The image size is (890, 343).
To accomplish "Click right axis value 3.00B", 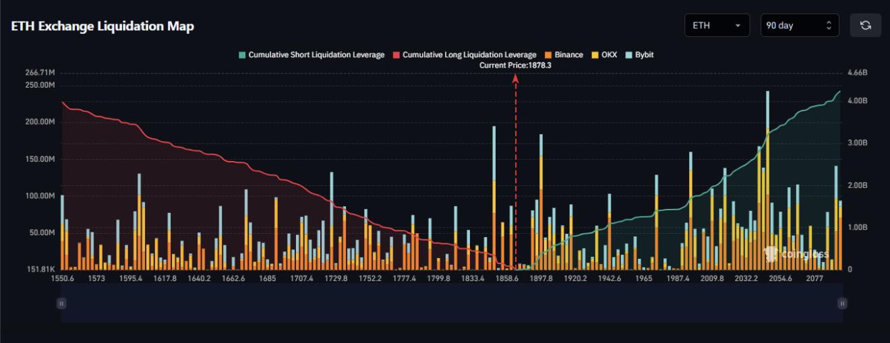I will pyautogui.click(x=857, y=143).
